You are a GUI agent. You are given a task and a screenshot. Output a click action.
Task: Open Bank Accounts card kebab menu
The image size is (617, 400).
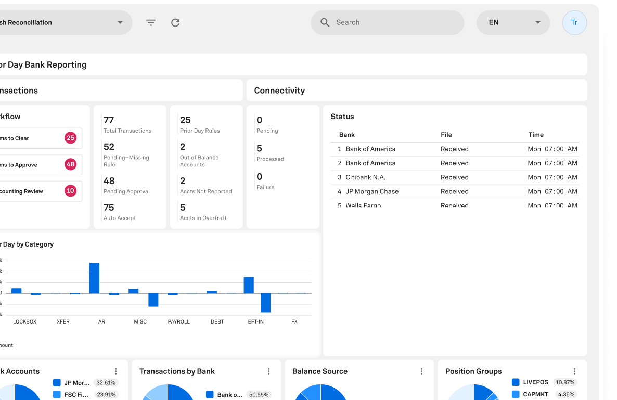116,371
